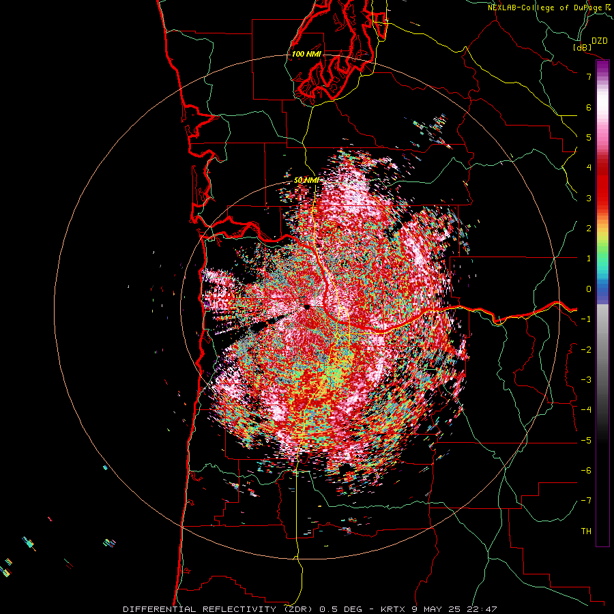Click the -3 value on color scale

[x=586, y=379]
